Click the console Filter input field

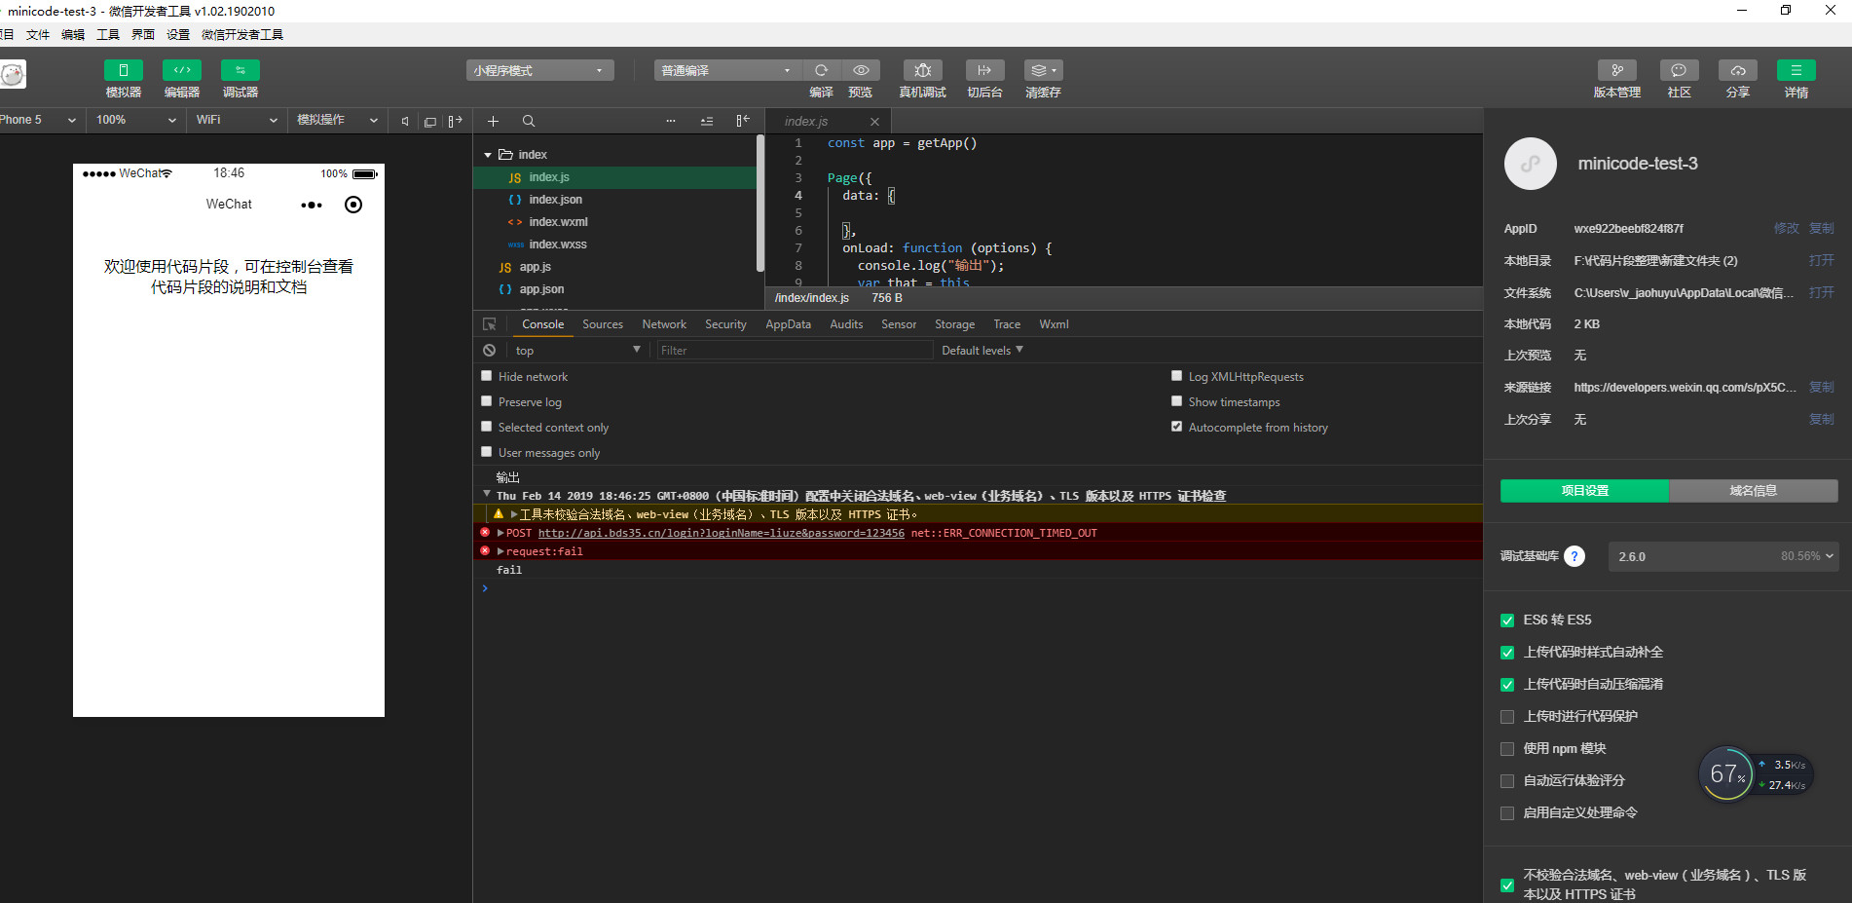tap(794, 350)
